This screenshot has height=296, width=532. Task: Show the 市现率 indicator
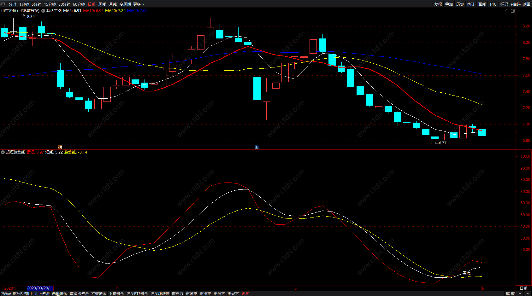coord(233,293)
